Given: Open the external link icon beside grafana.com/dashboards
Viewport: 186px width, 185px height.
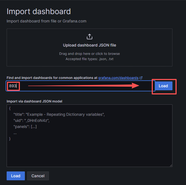Looking at the screenshot, I should tap(141, 78).
